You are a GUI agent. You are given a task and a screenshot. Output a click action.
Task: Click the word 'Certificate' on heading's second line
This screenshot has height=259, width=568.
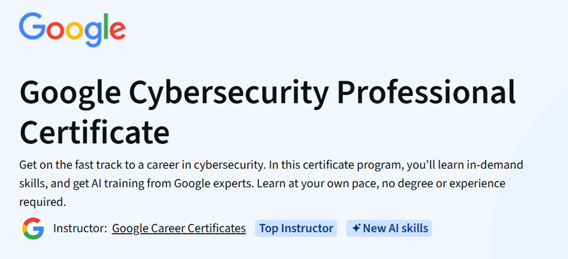(x=95, y=131)
